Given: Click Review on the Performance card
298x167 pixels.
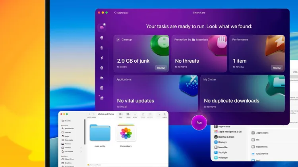Looking at the screenshot, I should tap(277, 68).
